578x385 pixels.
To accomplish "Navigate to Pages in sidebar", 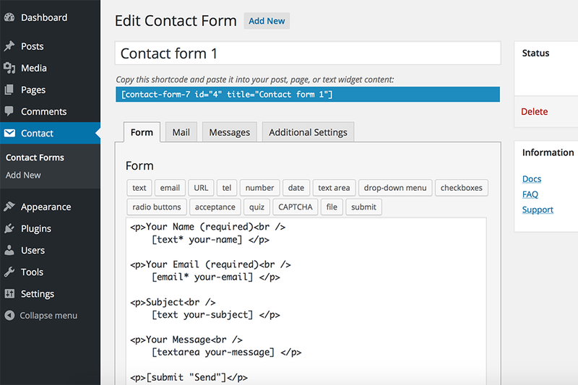I will (x=33, y=90).
